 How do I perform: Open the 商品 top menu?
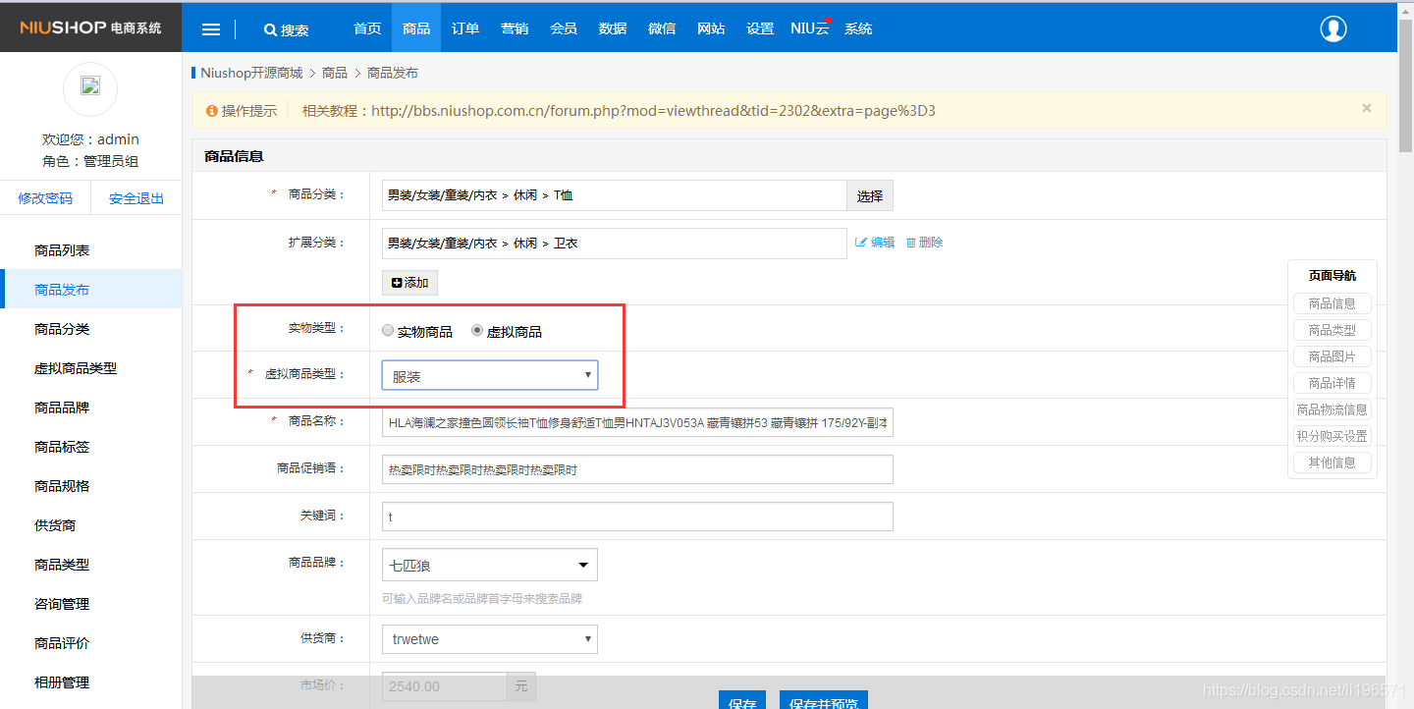point(416,29)
